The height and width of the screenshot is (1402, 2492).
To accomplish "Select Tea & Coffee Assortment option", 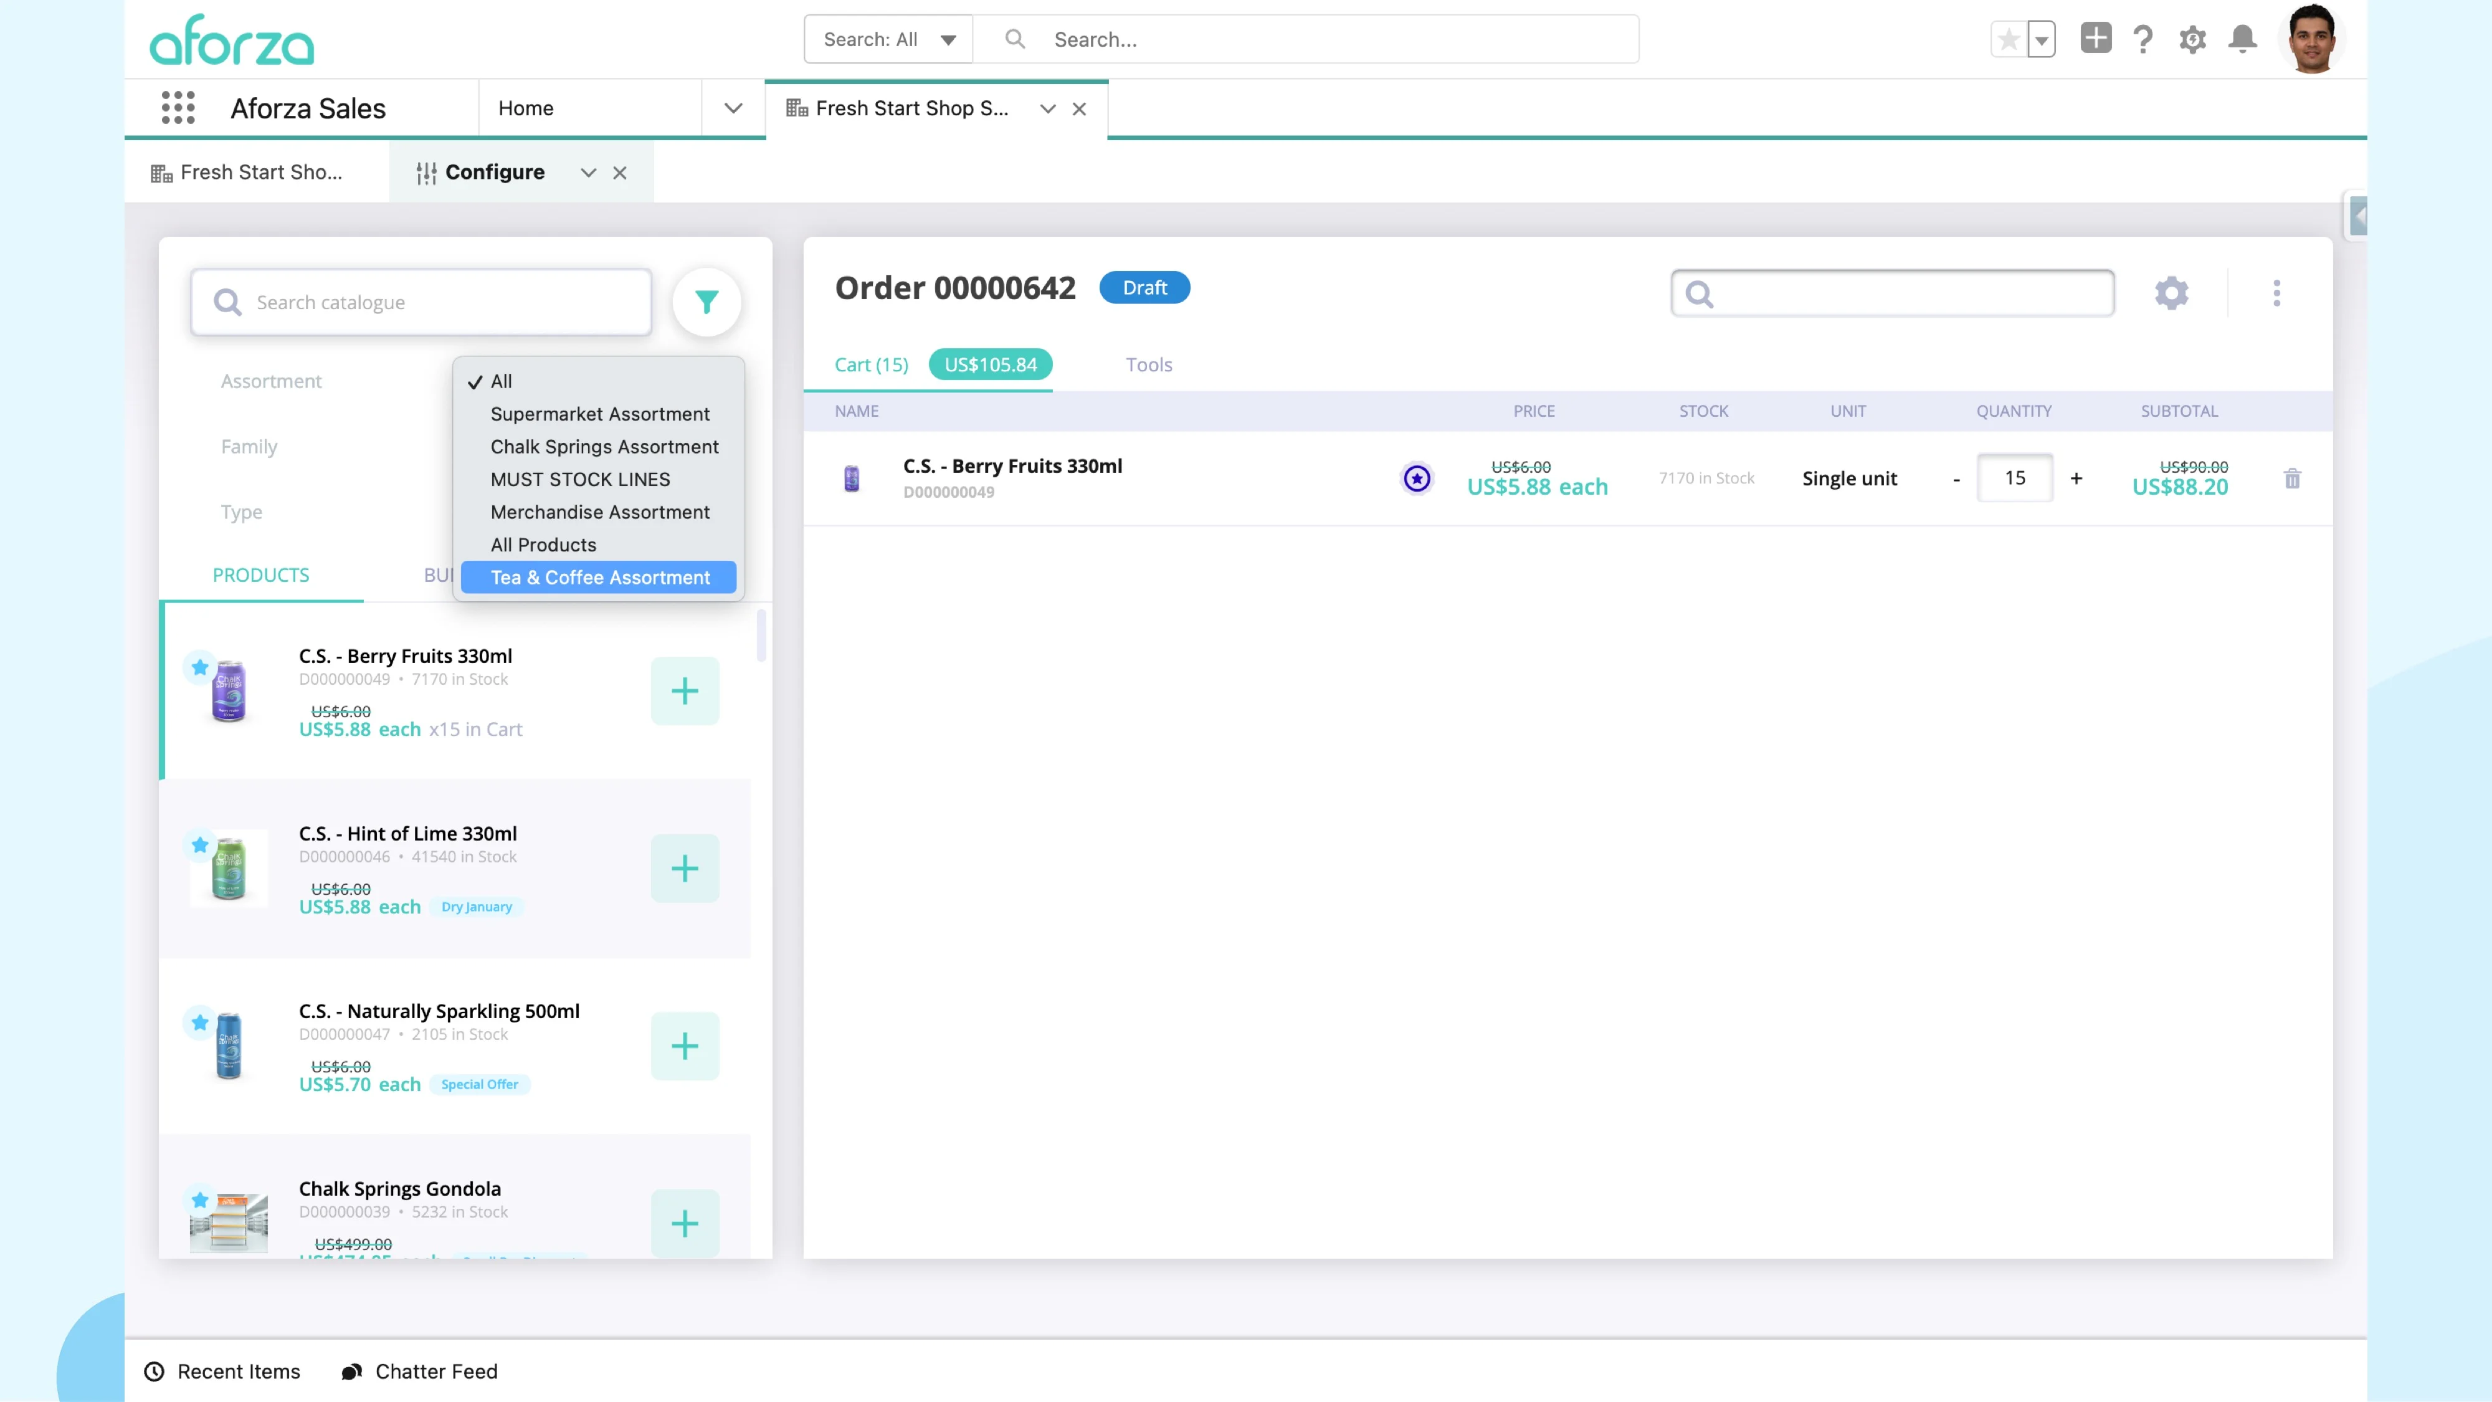I will pyautogui.click(x=598, y=578).
